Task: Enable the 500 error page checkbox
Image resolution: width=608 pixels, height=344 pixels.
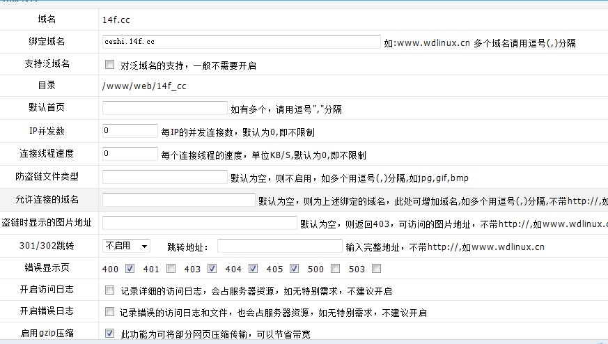Action: (336, 268)
